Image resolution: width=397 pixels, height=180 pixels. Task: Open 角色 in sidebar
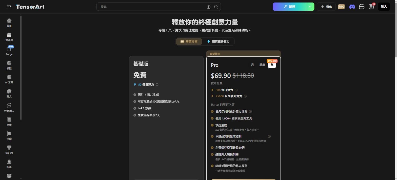[9, 164]
